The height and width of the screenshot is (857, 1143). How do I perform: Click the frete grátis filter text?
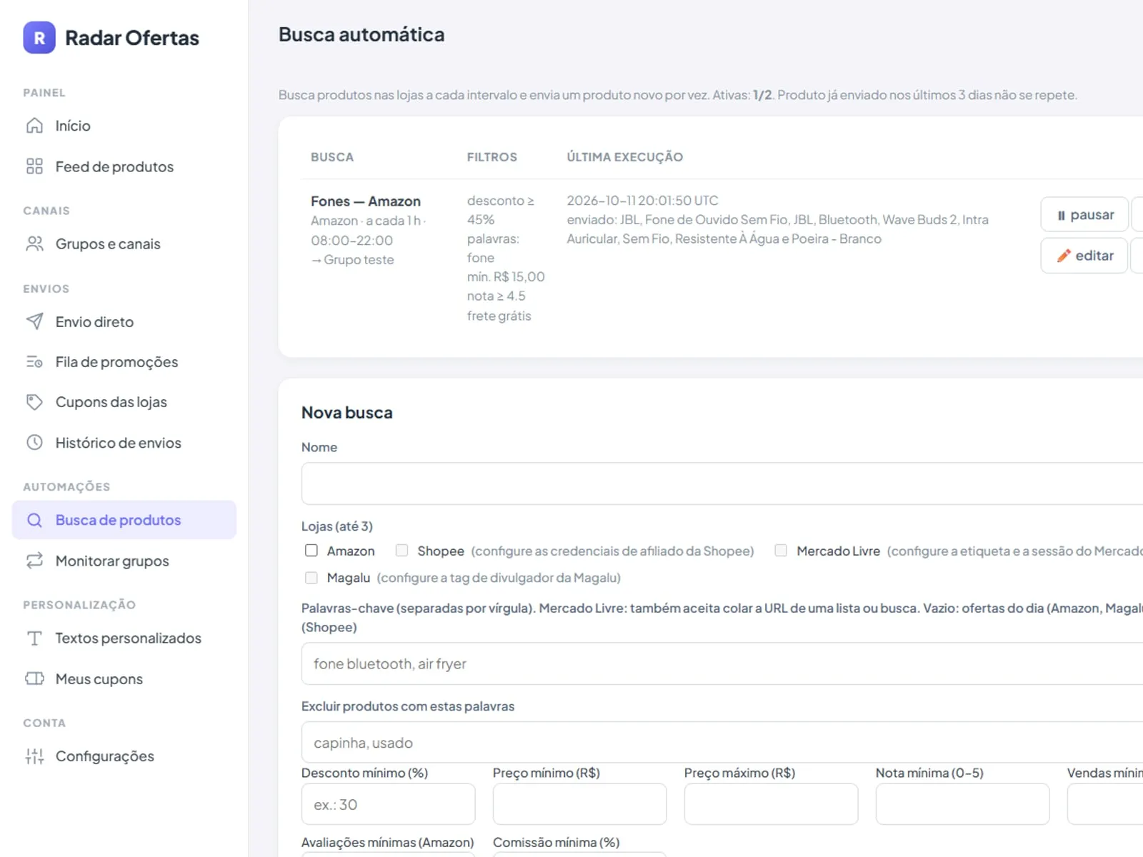click(499, 316)
